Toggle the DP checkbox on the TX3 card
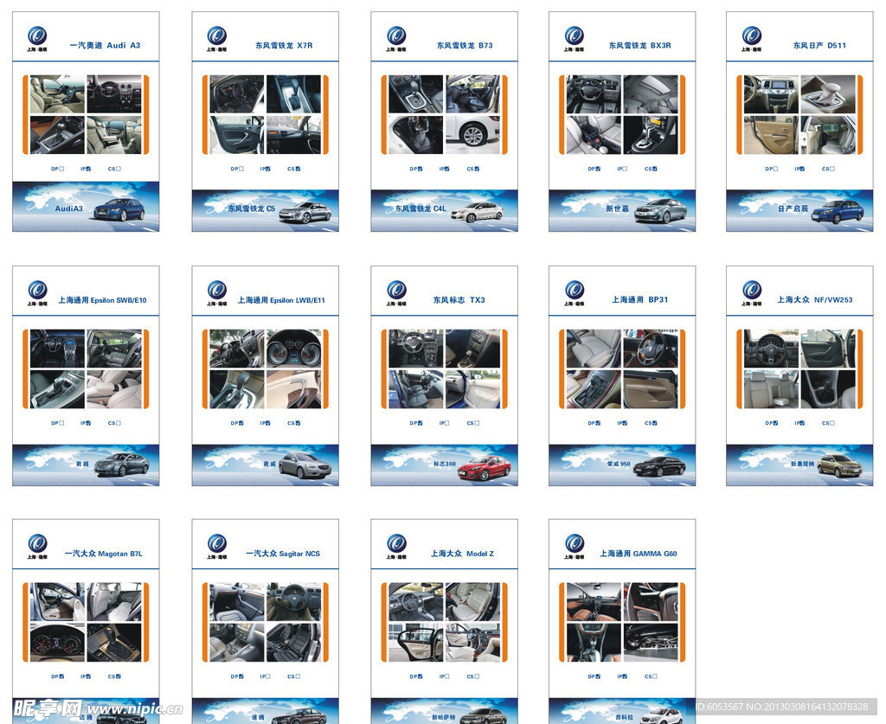The image size is (886, 724). [421, 423]
